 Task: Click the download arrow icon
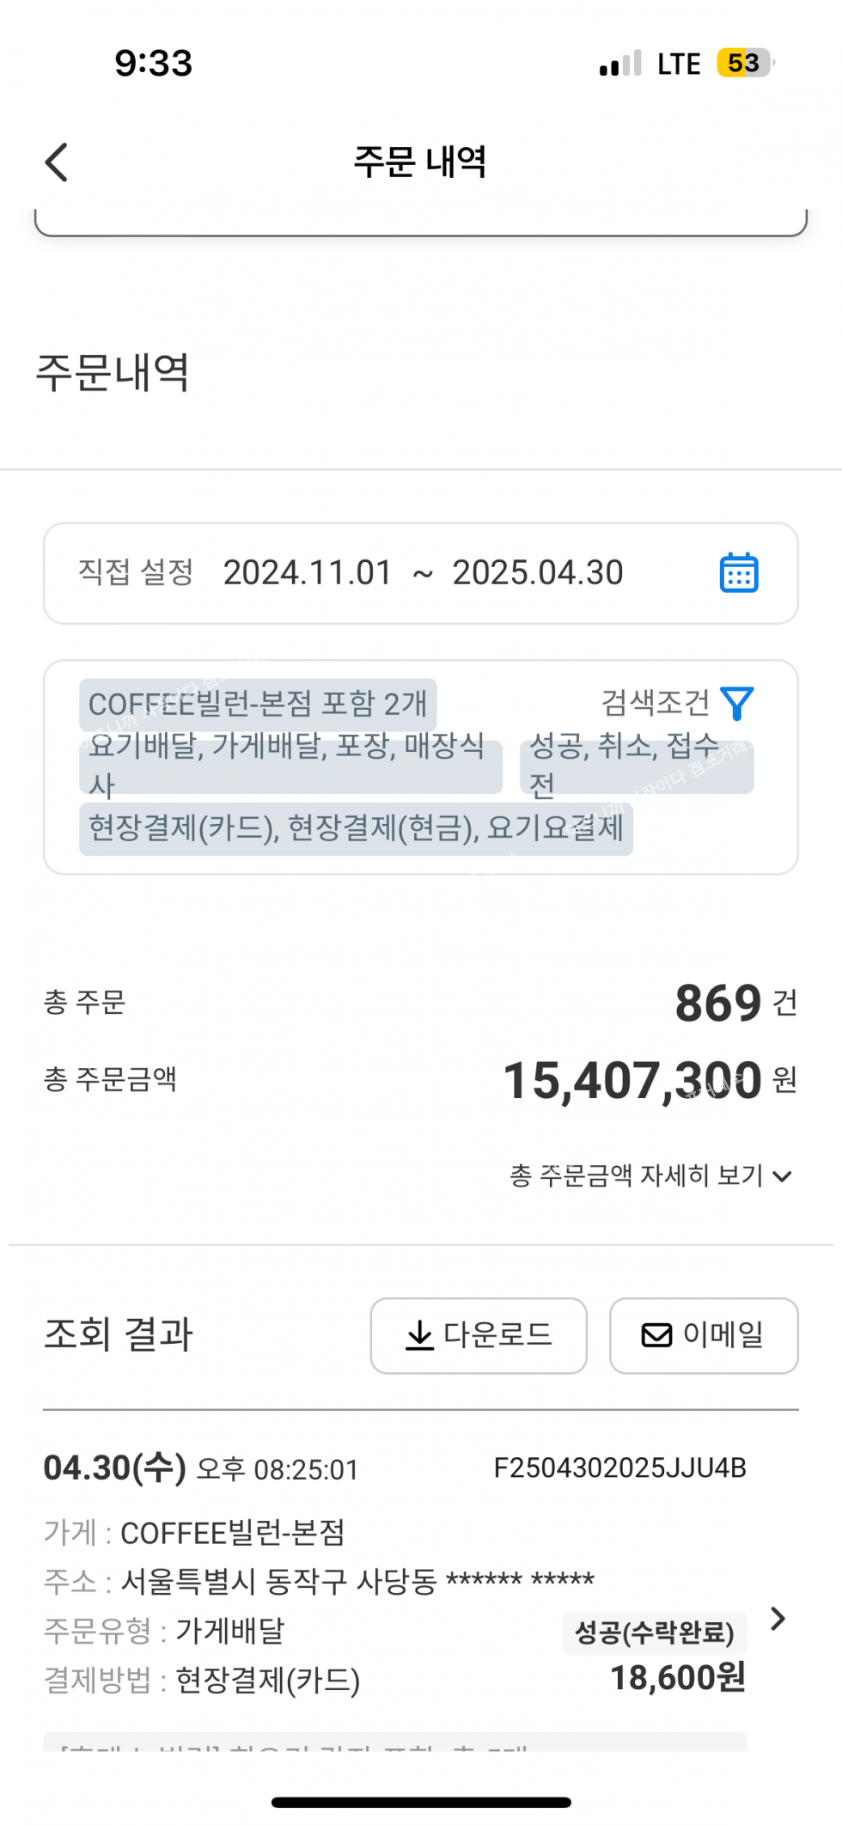(419, 1335)
